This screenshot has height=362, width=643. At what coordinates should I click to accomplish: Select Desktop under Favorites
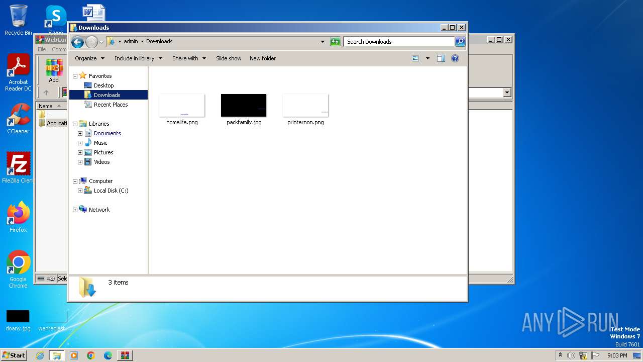coord(103,85)
